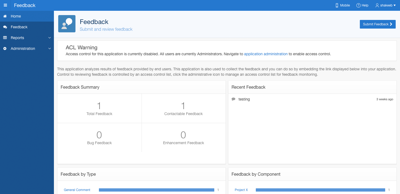Screen dimensions: 400x194
Task: Click the large Feedback page logo icon
Action: point(67,24)
